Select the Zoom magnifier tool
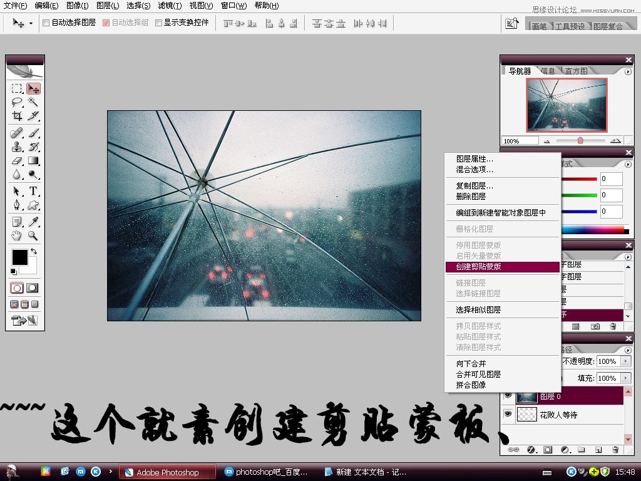 (x=33, y=235)
